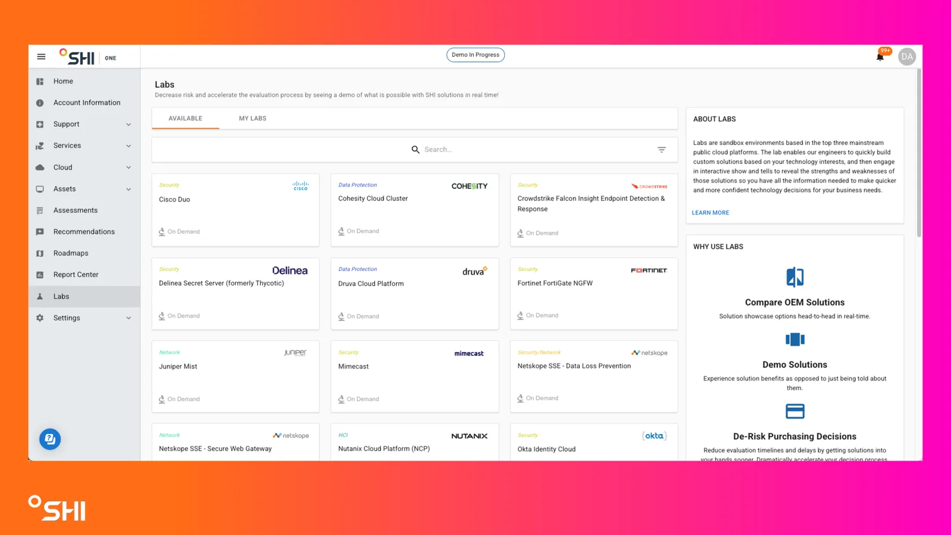951x535 pixels.
Task: Open the Cohesity Cloud Cluster lab card
Action: pos(415,210)
